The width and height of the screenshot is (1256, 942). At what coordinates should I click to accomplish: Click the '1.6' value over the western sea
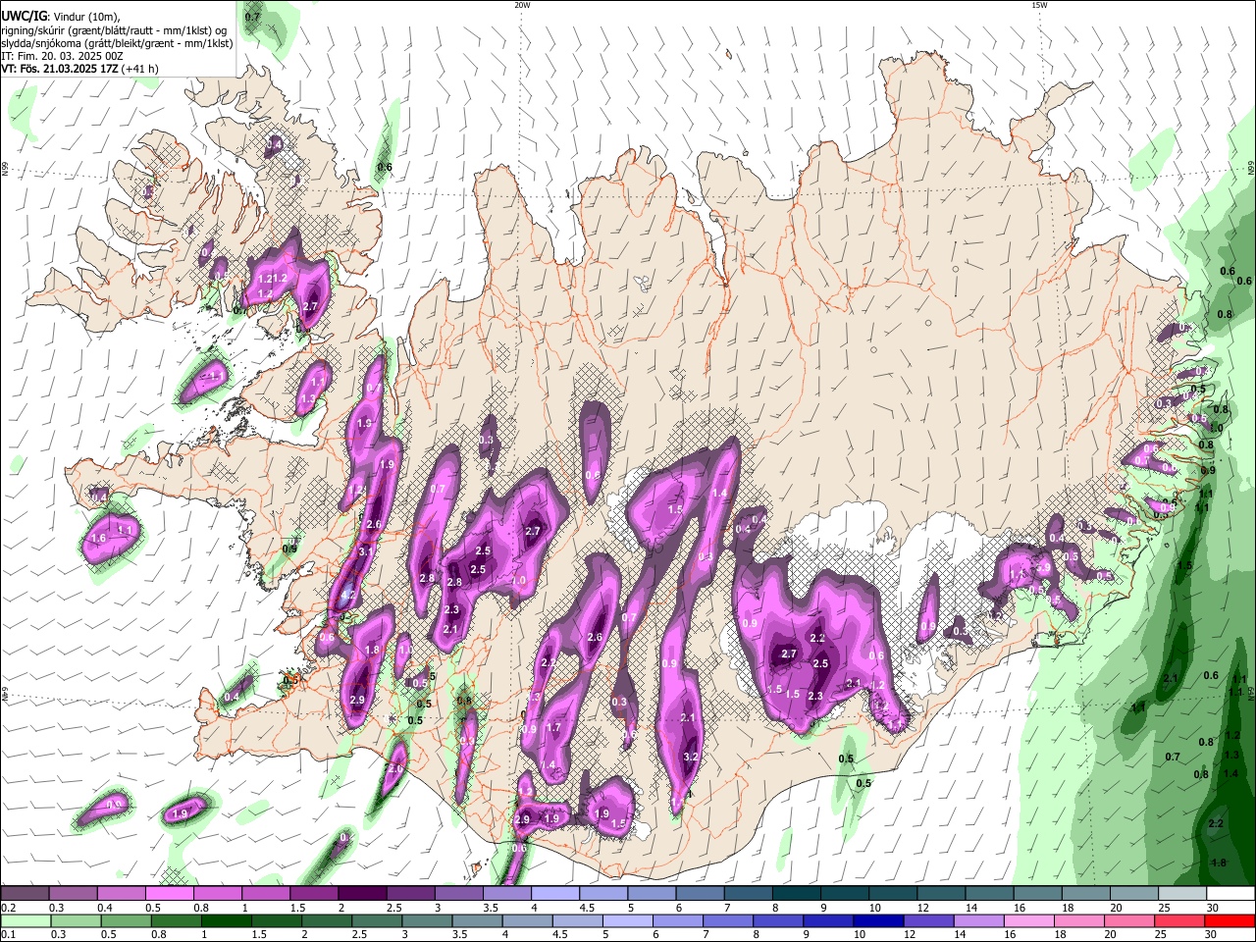tap(98, 539)
